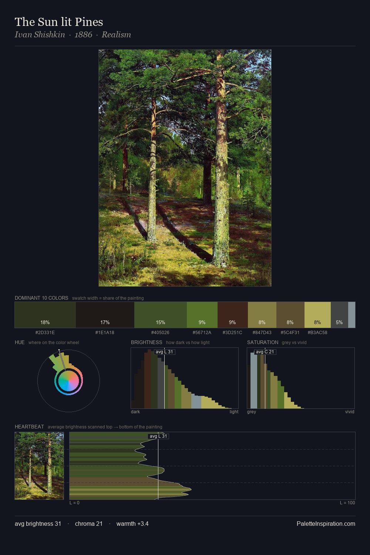Click the HUE section heading
This screenshot has height=555, width=370.
coord(20,342)
